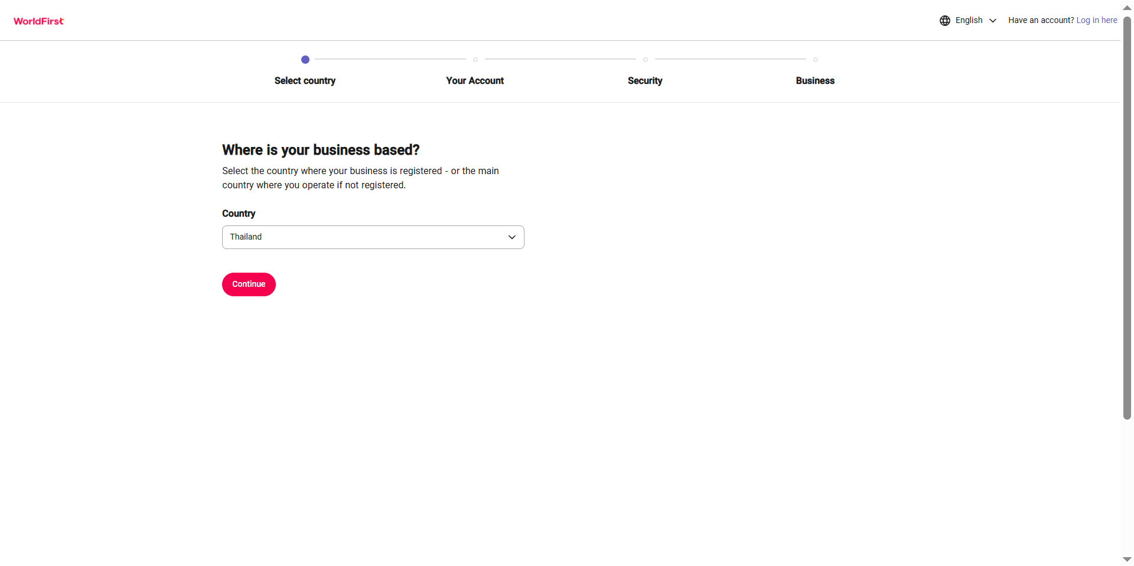Click the Security step circle
Screen dimensions: 1134x566
646,60
